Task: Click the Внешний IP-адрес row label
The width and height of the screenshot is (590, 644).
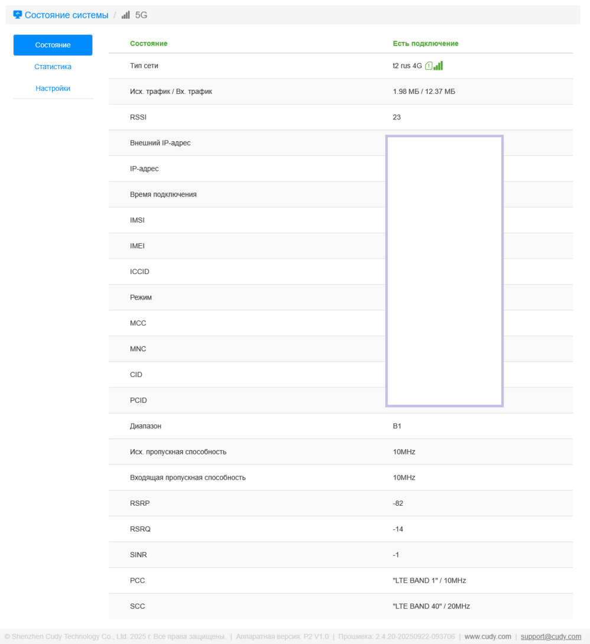Action: [160, 143]
